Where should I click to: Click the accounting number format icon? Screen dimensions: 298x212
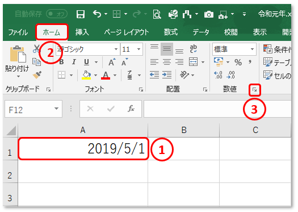pos(219,62)
